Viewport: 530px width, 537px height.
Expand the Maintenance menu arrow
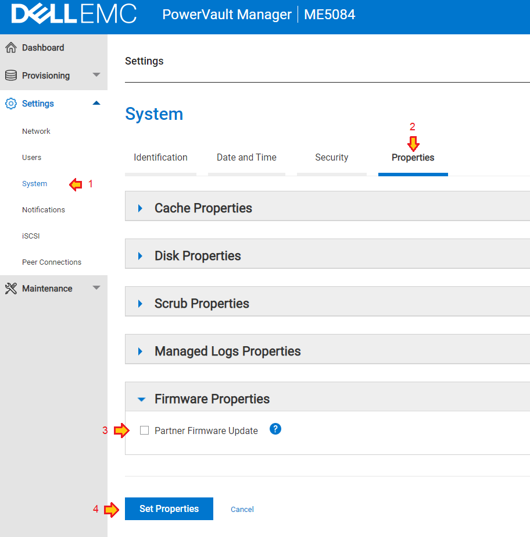point(96,287)
